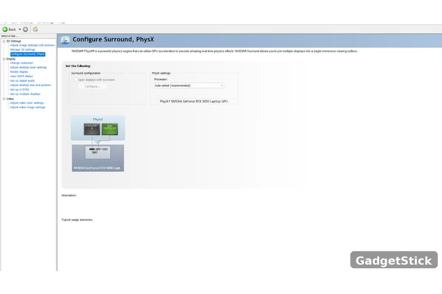This screenshot has height=294, width=442.
Task: Click the Description: label
Action: point(69,196)
